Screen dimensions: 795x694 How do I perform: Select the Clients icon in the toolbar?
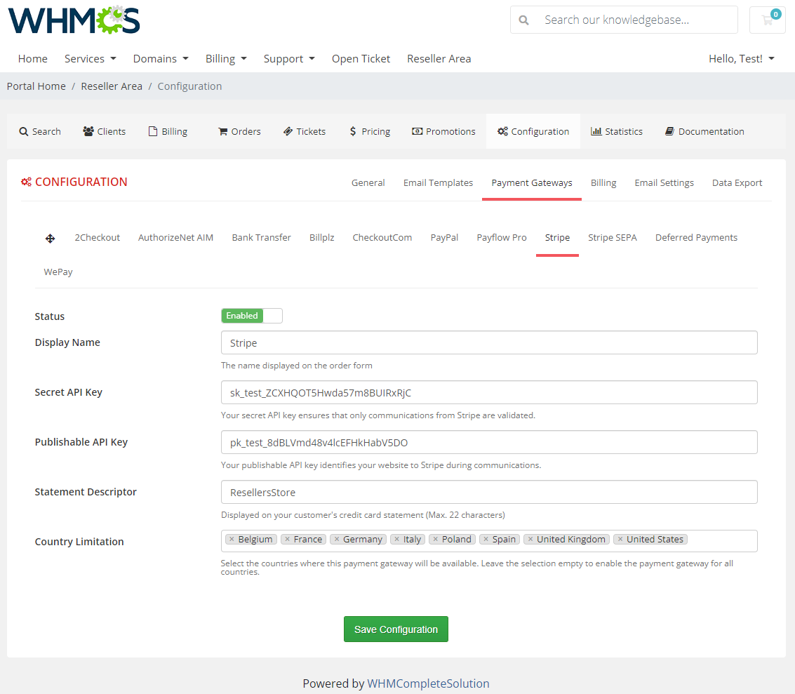88,131
